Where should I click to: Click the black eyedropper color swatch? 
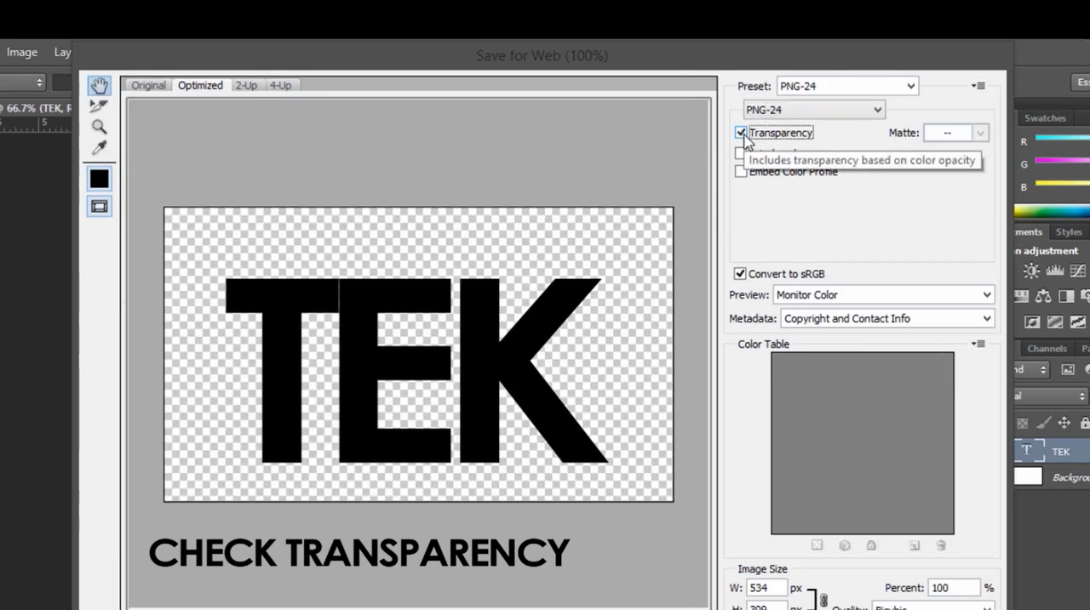click(x=99, y=179)
